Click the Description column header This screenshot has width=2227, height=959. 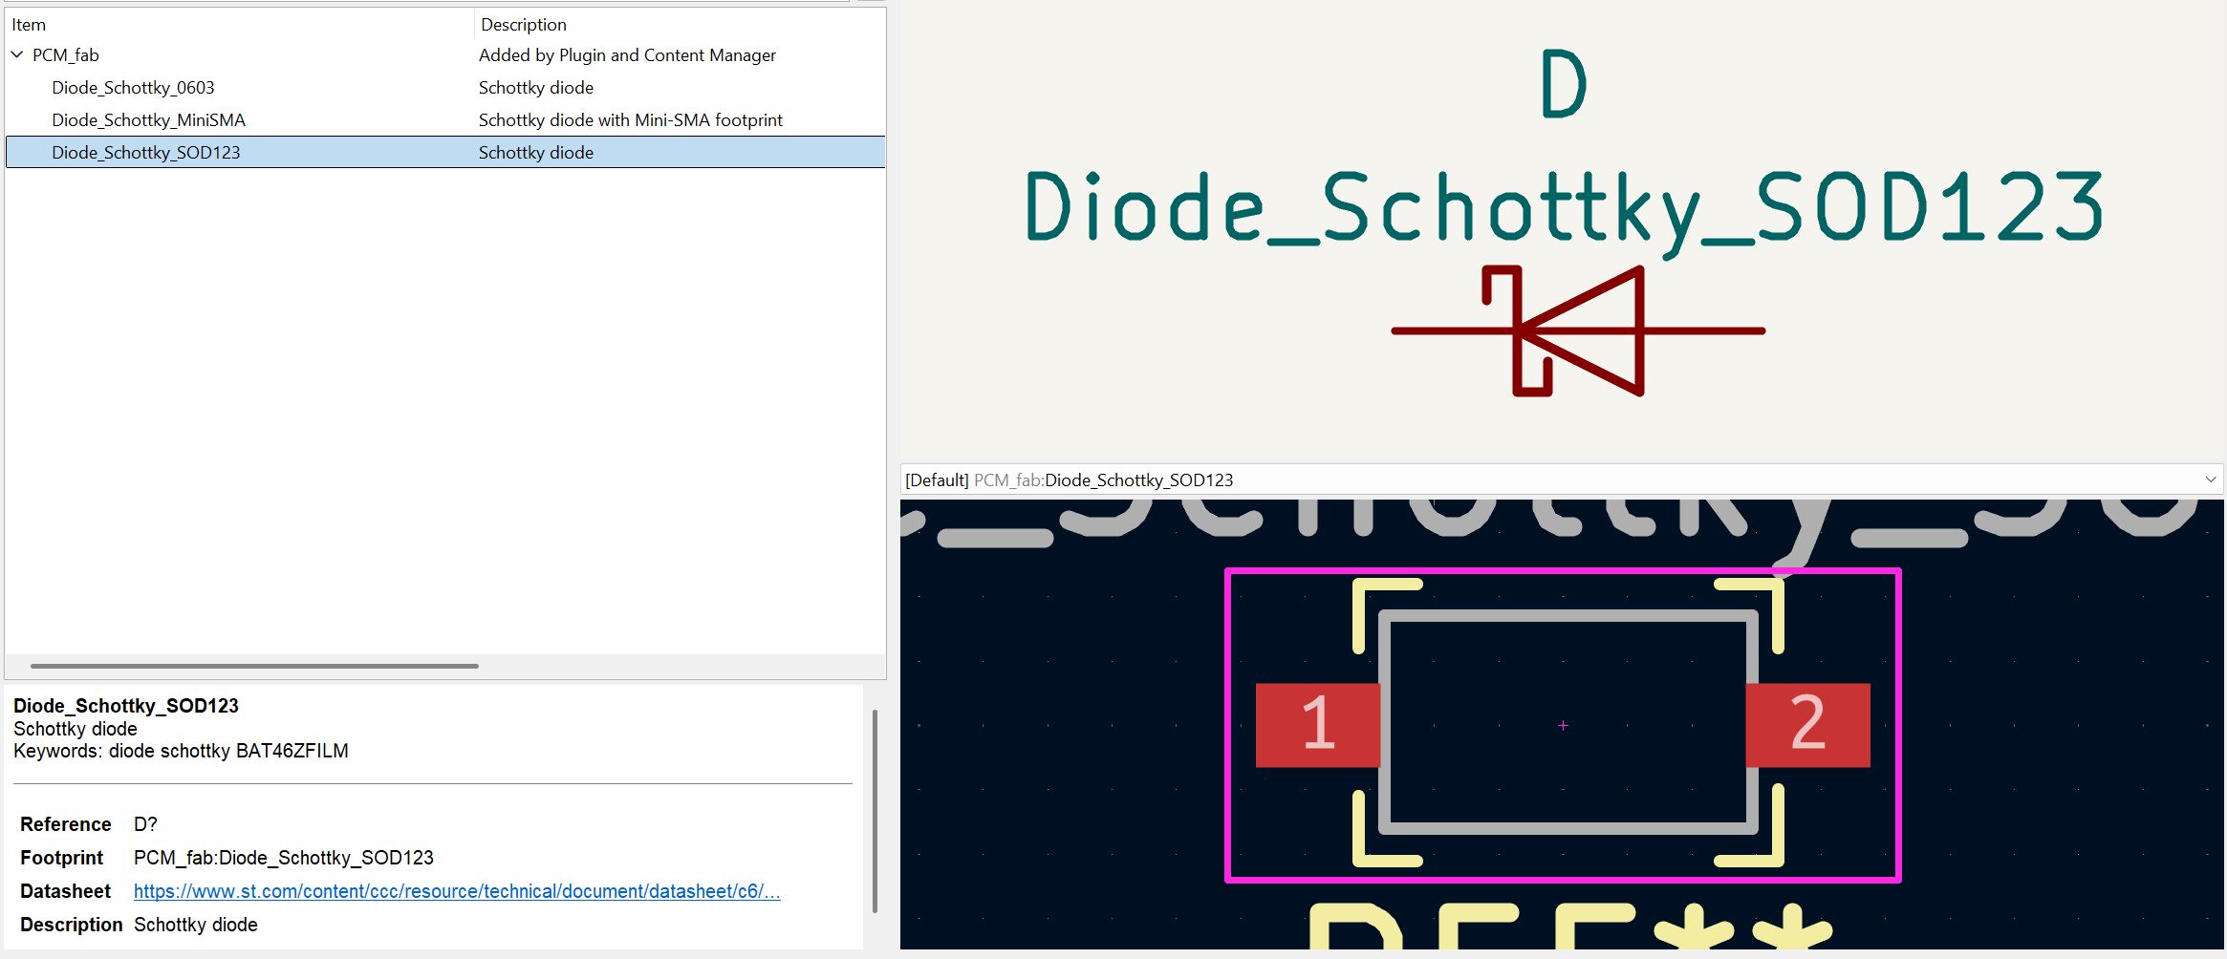pos(523,24)
